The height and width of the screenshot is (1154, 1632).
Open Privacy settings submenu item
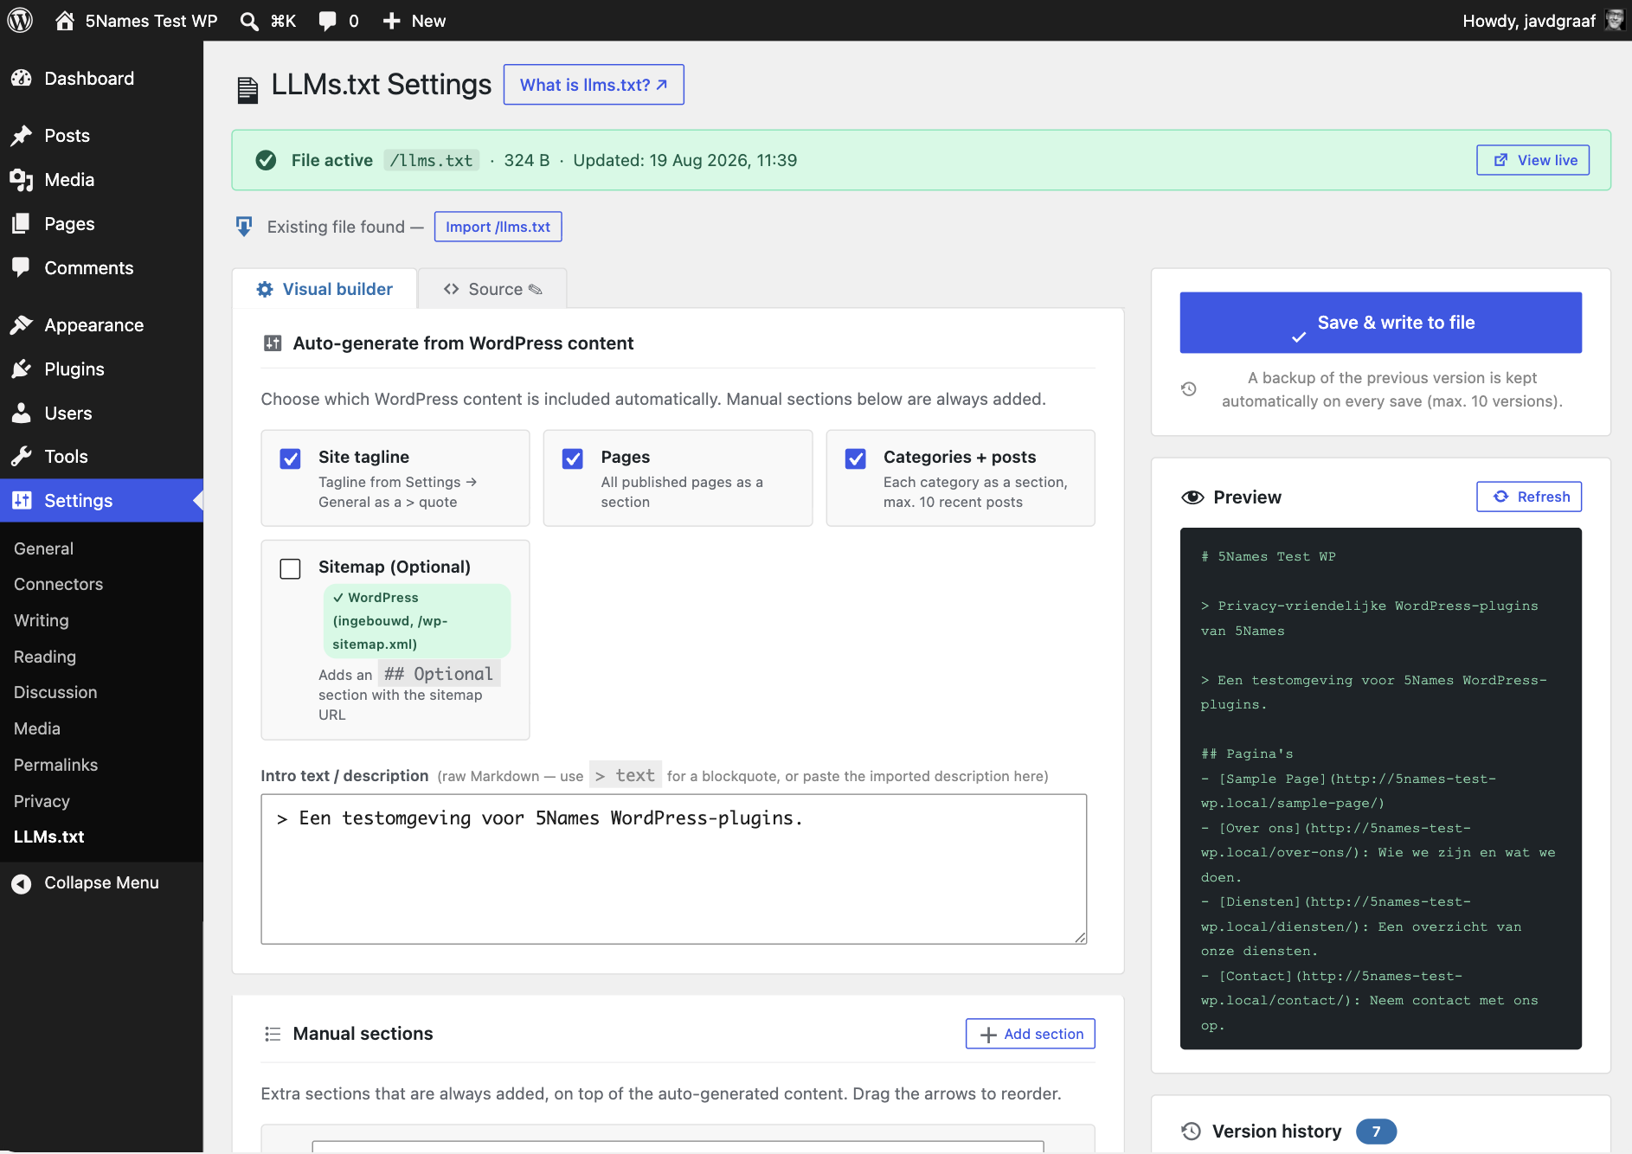coord(42,801)
